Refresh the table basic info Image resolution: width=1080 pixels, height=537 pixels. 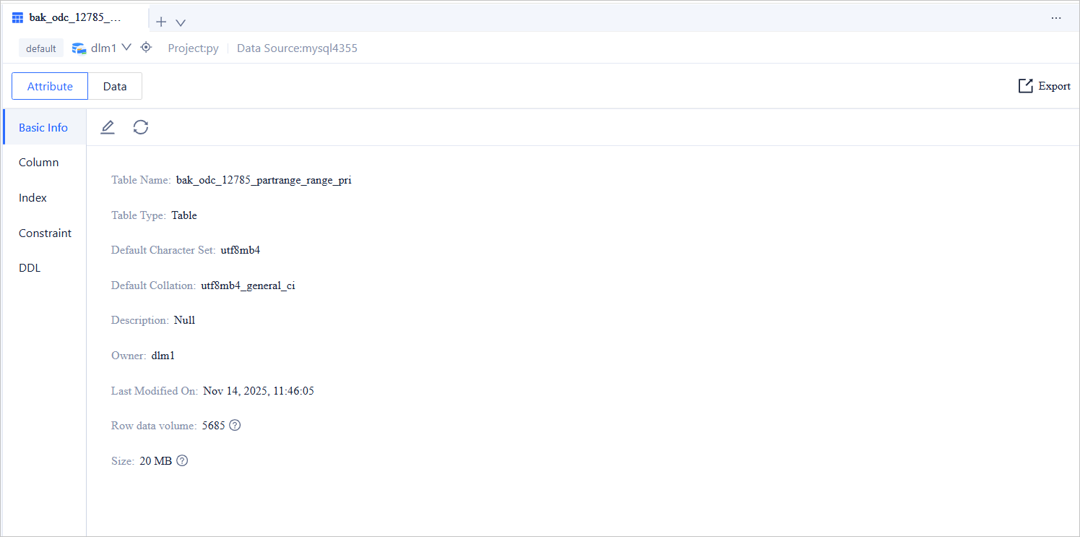(141, 127)
